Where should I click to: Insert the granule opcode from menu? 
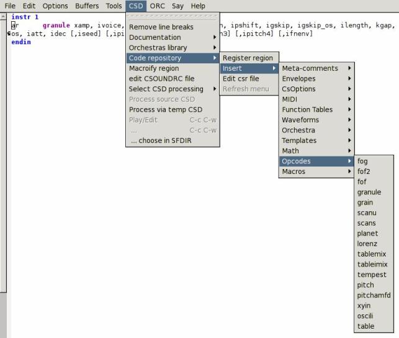(x=374, y=192)
